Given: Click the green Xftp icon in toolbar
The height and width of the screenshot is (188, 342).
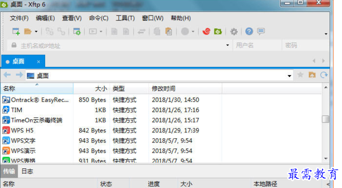Looking at the screenshot, I should (x=218, y=31).
